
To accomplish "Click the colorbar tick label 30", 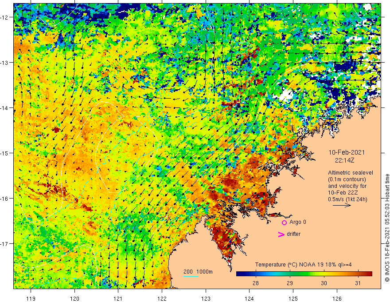I will 324,283.
